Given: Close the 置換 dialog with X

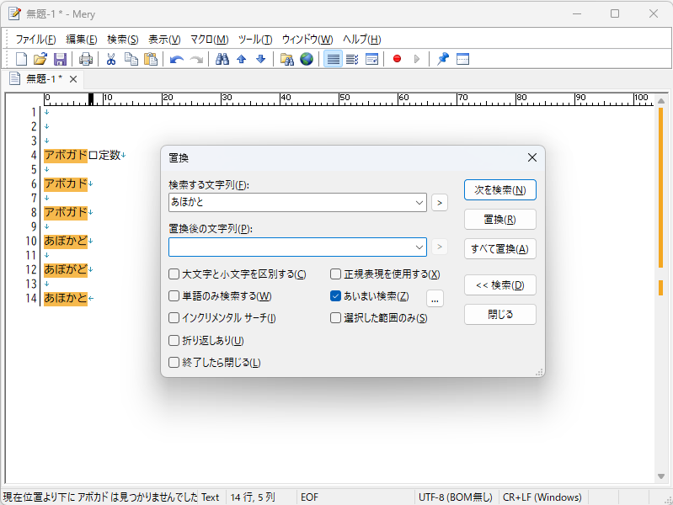Looking at the screenshot, I should coord(532,157).
